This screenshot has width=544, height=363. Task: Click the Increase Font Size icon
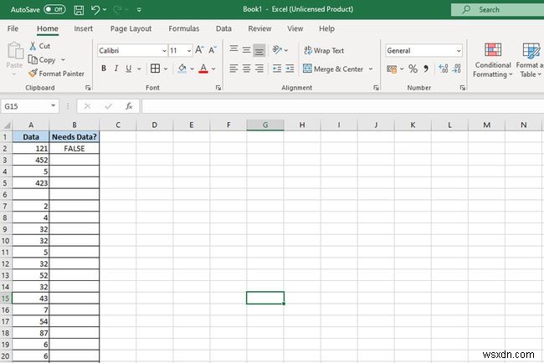(199, 50)
